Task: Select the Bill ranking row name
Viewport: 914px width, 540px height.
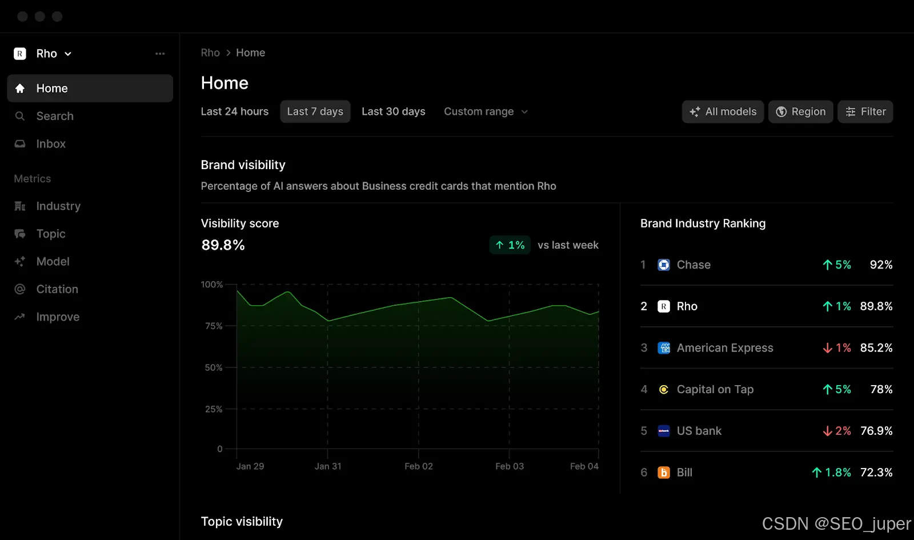Action: 684,473
